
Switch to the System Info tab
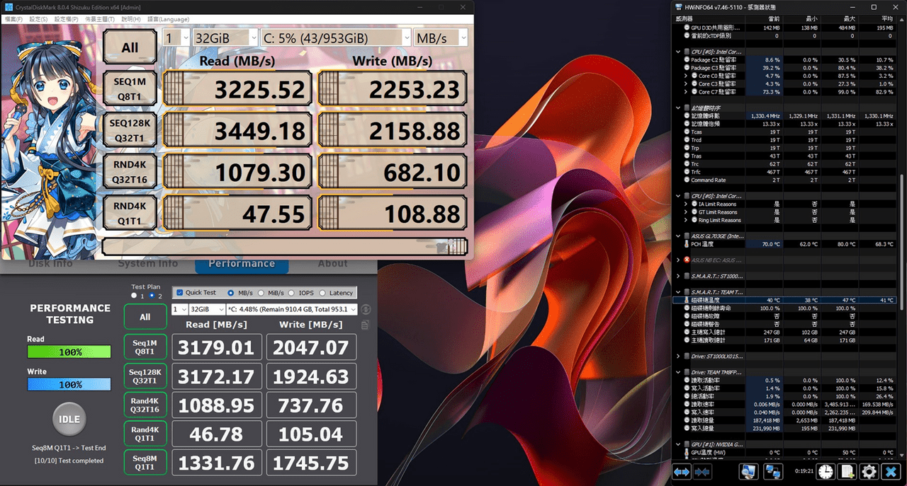[x=148, y=263]
